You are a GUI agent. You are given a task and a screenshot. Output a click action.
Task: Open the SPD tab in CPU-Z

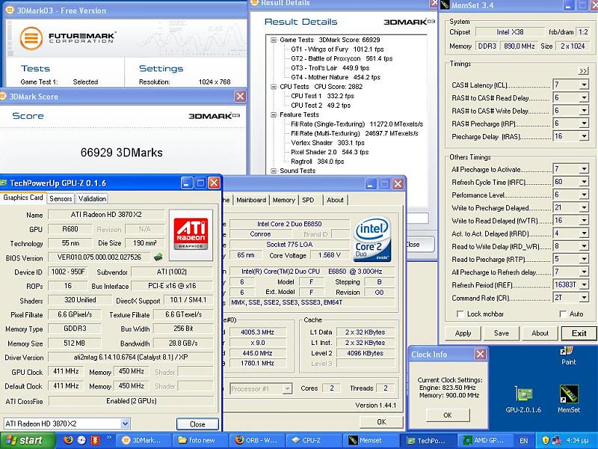[x=308, y=200]
